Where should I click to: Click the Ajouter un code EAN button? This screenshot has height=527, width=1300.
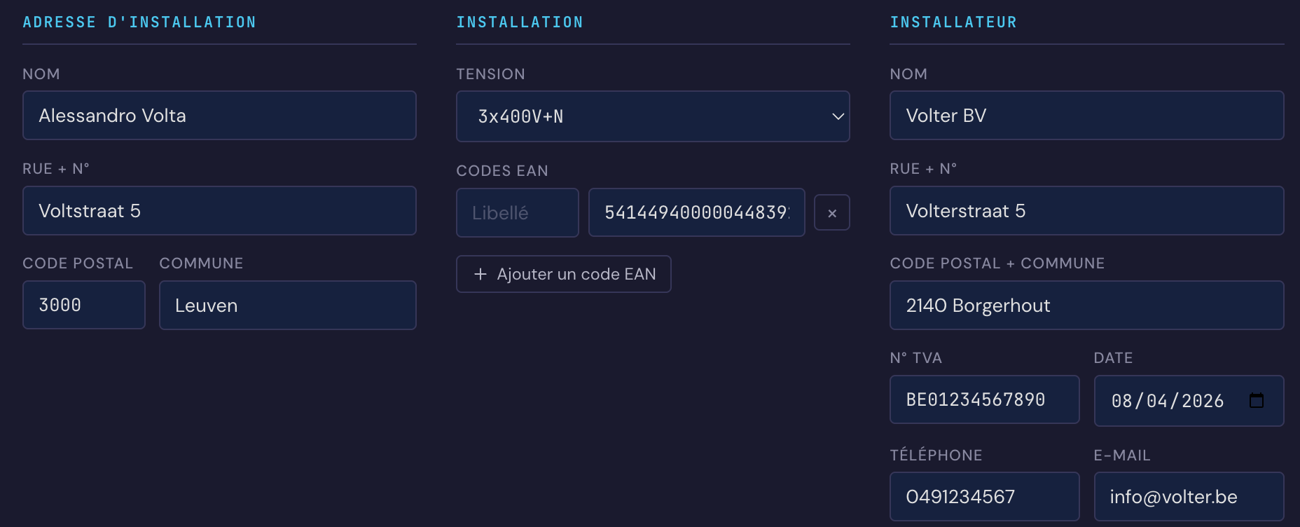click(564, 274)
